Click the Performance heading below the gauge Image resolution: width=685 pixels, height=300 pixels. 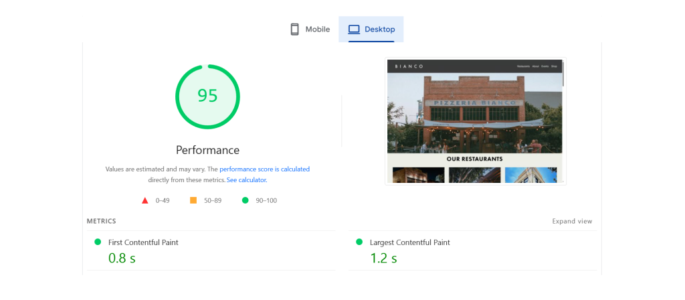click(207, 150)
